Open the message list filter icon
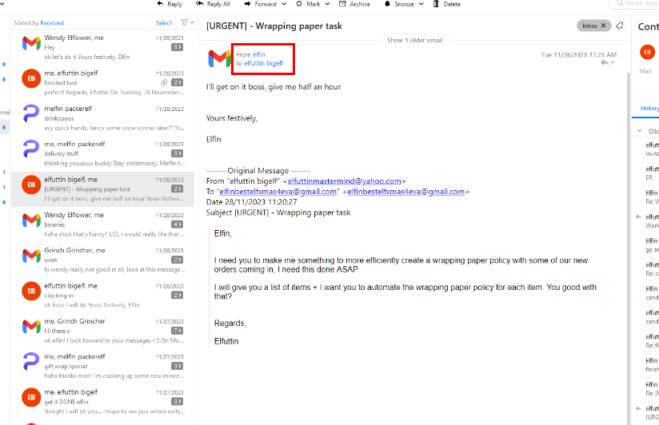The width and height of the screenshot is (659, 425). pyautogui.click(x=184, y=22)
